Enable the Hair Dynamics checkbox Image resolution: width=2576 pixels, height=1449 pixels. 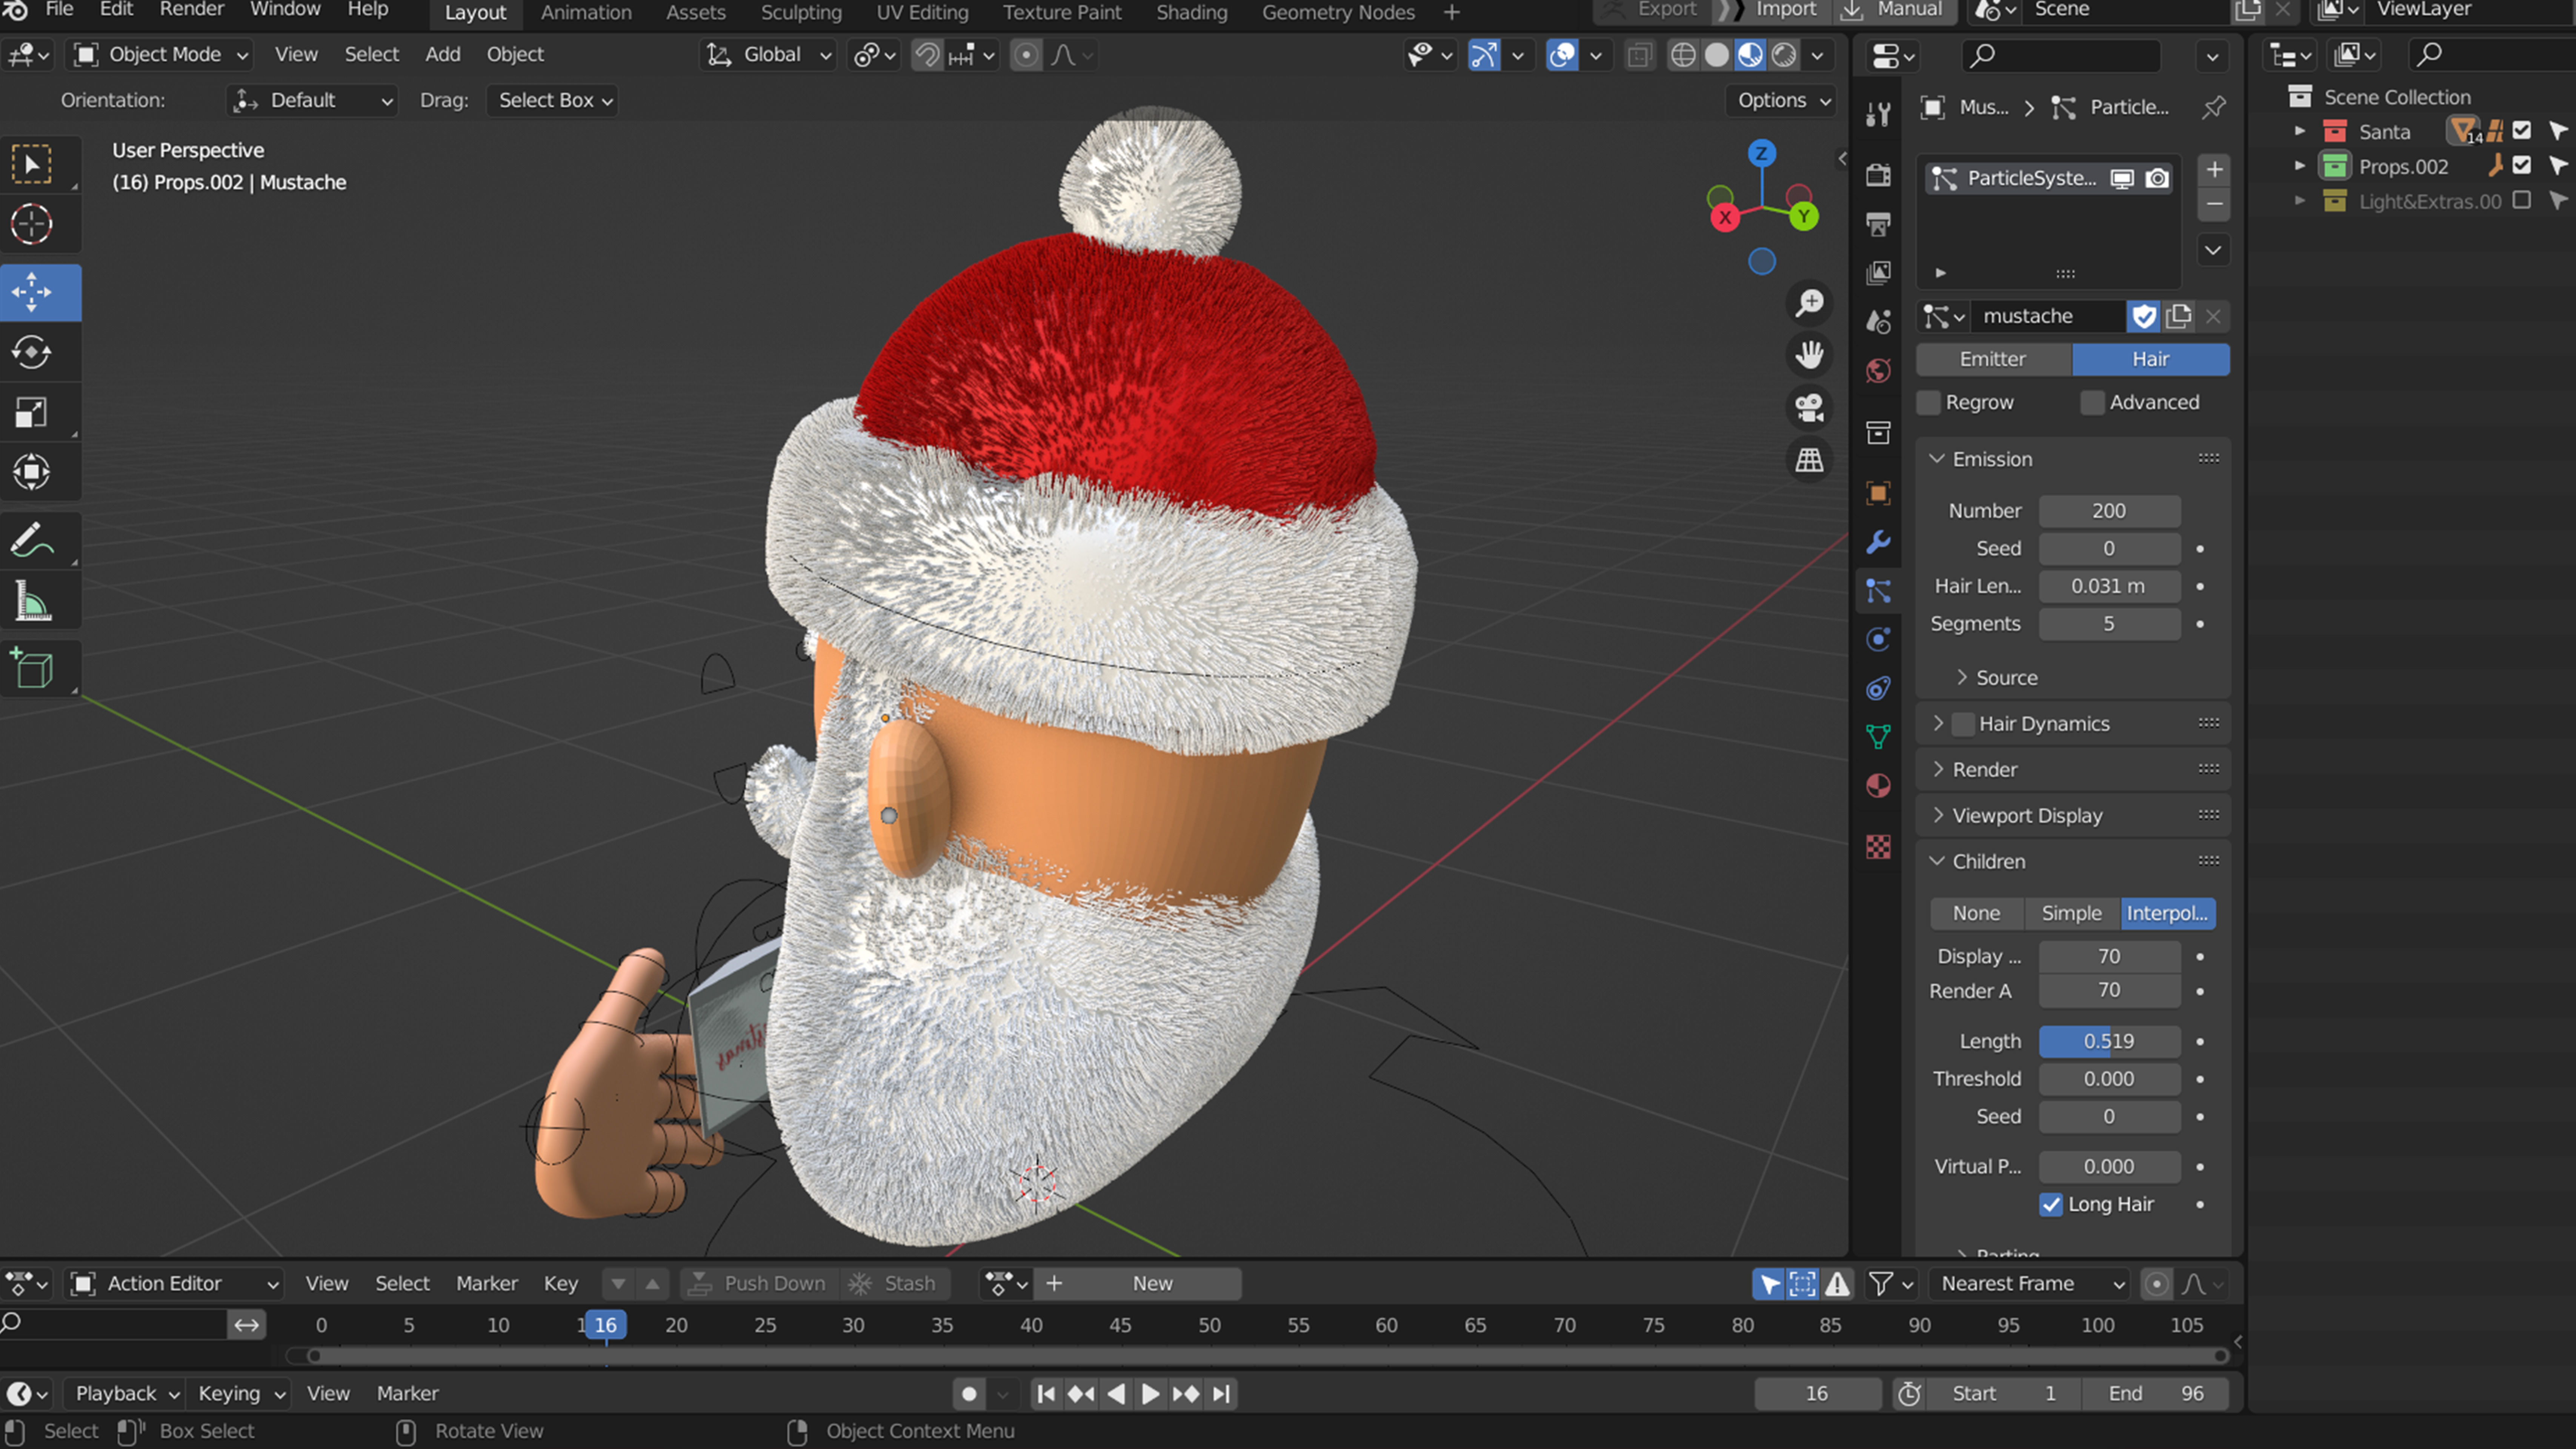pos(1963,724)
